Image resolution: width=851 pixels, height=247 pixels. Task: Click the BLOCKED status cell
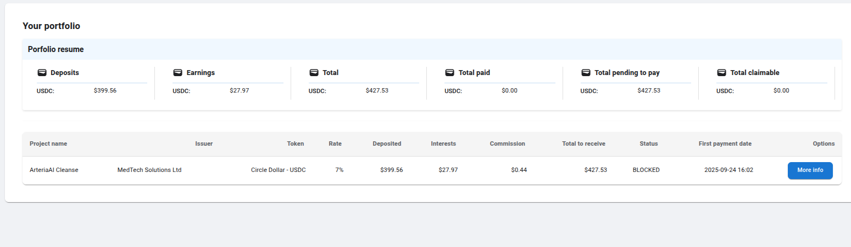click(x=646, y=170)
